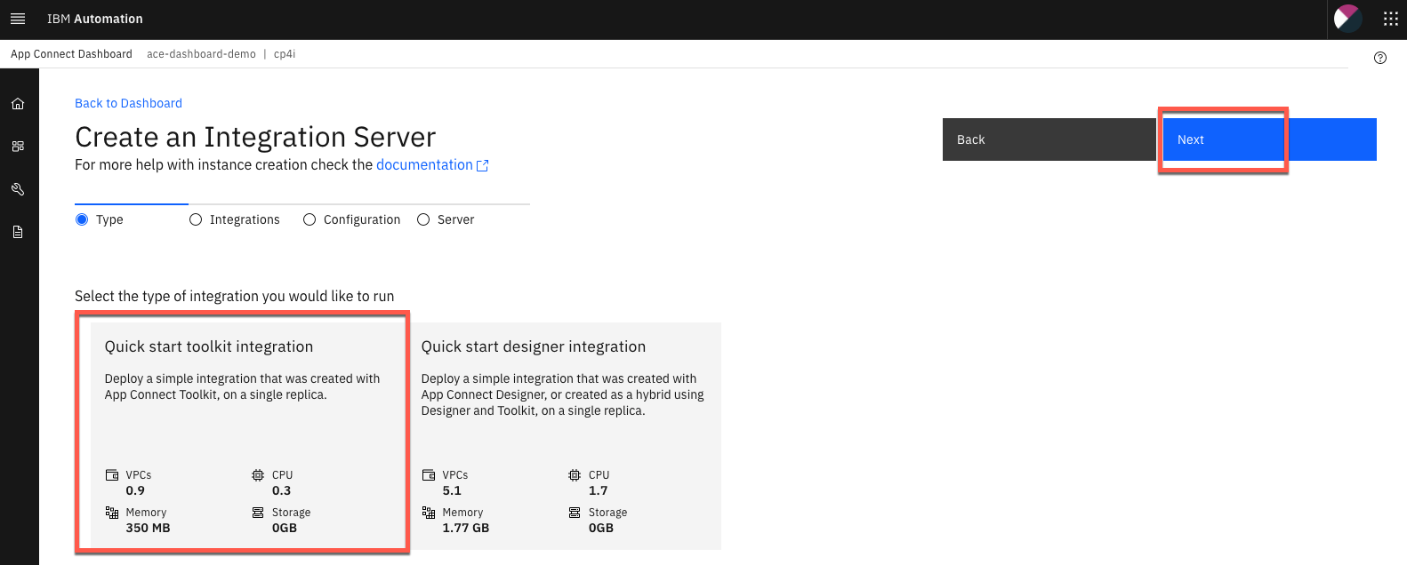This screenshot has width=1407, height=565.
Task: Open the IBM application switcher grid
Action: coord(1389,18)
